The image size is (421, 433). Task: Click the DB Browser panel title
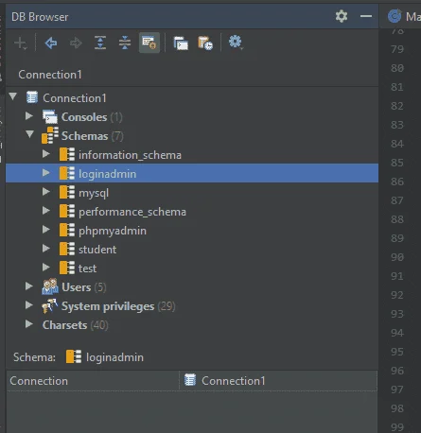[x=40, y=17]
